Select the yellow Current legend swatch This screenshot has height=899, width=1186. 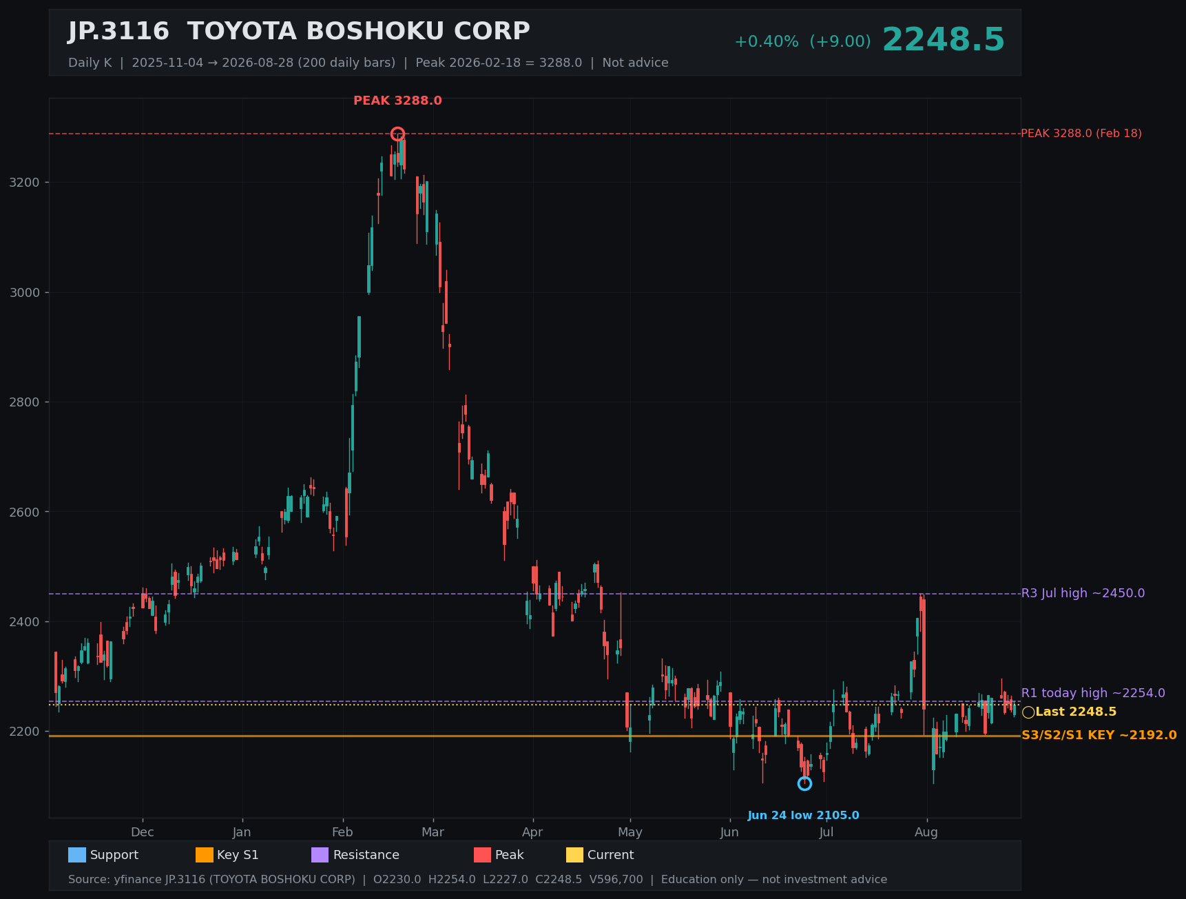575,855
